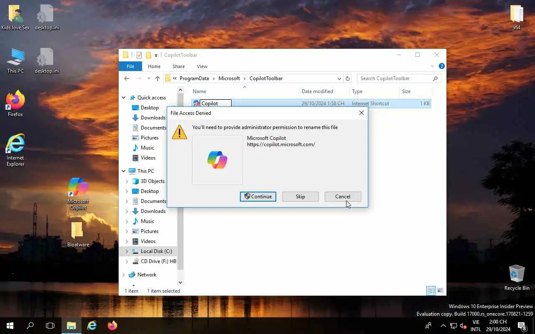Expand the CD Drive (F:) node
The width and height of the screenshot is (535, 334).
(x=127, y=261)
